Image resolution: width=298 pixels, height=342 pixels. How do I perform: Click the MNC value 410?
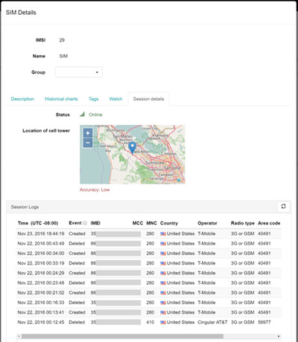[x=150, y=322]
